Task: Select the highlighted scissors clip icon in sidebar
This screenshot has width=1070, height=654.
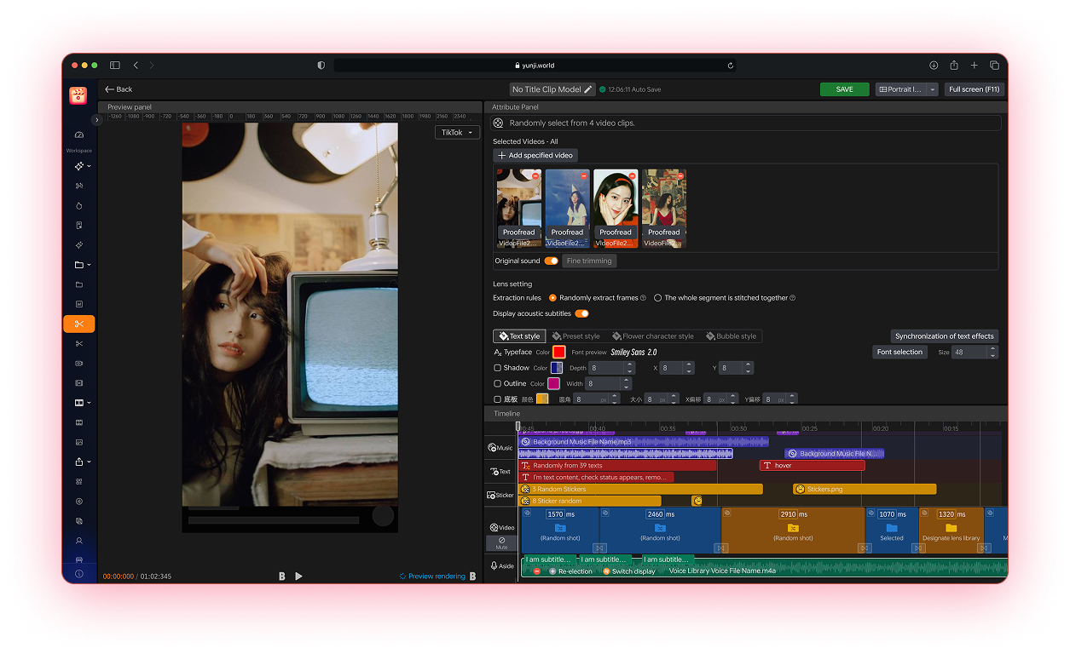Action: 79,324
